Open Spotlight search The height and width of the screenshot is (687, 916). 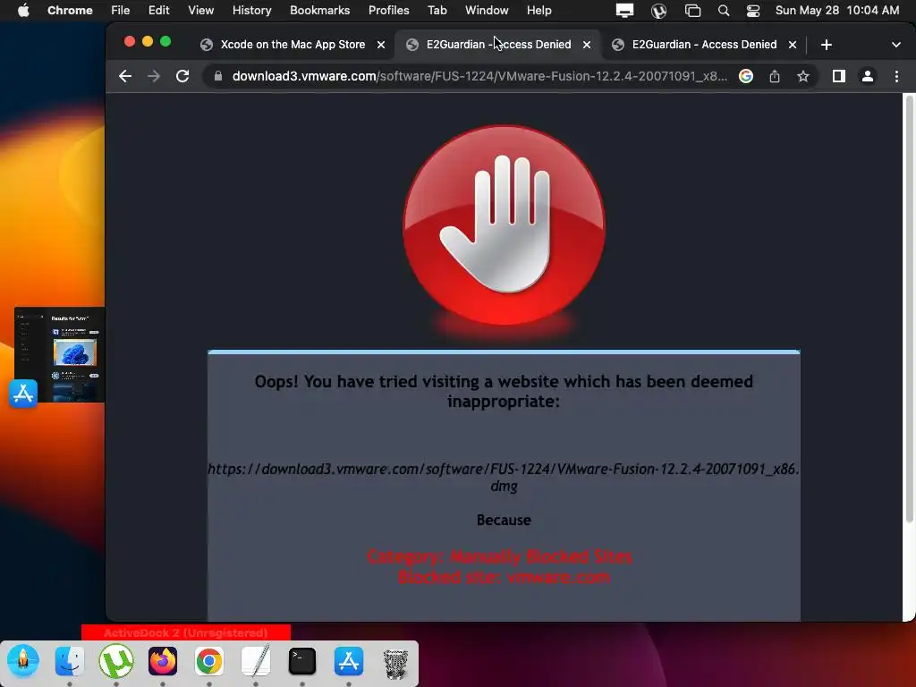coord(723,11)
